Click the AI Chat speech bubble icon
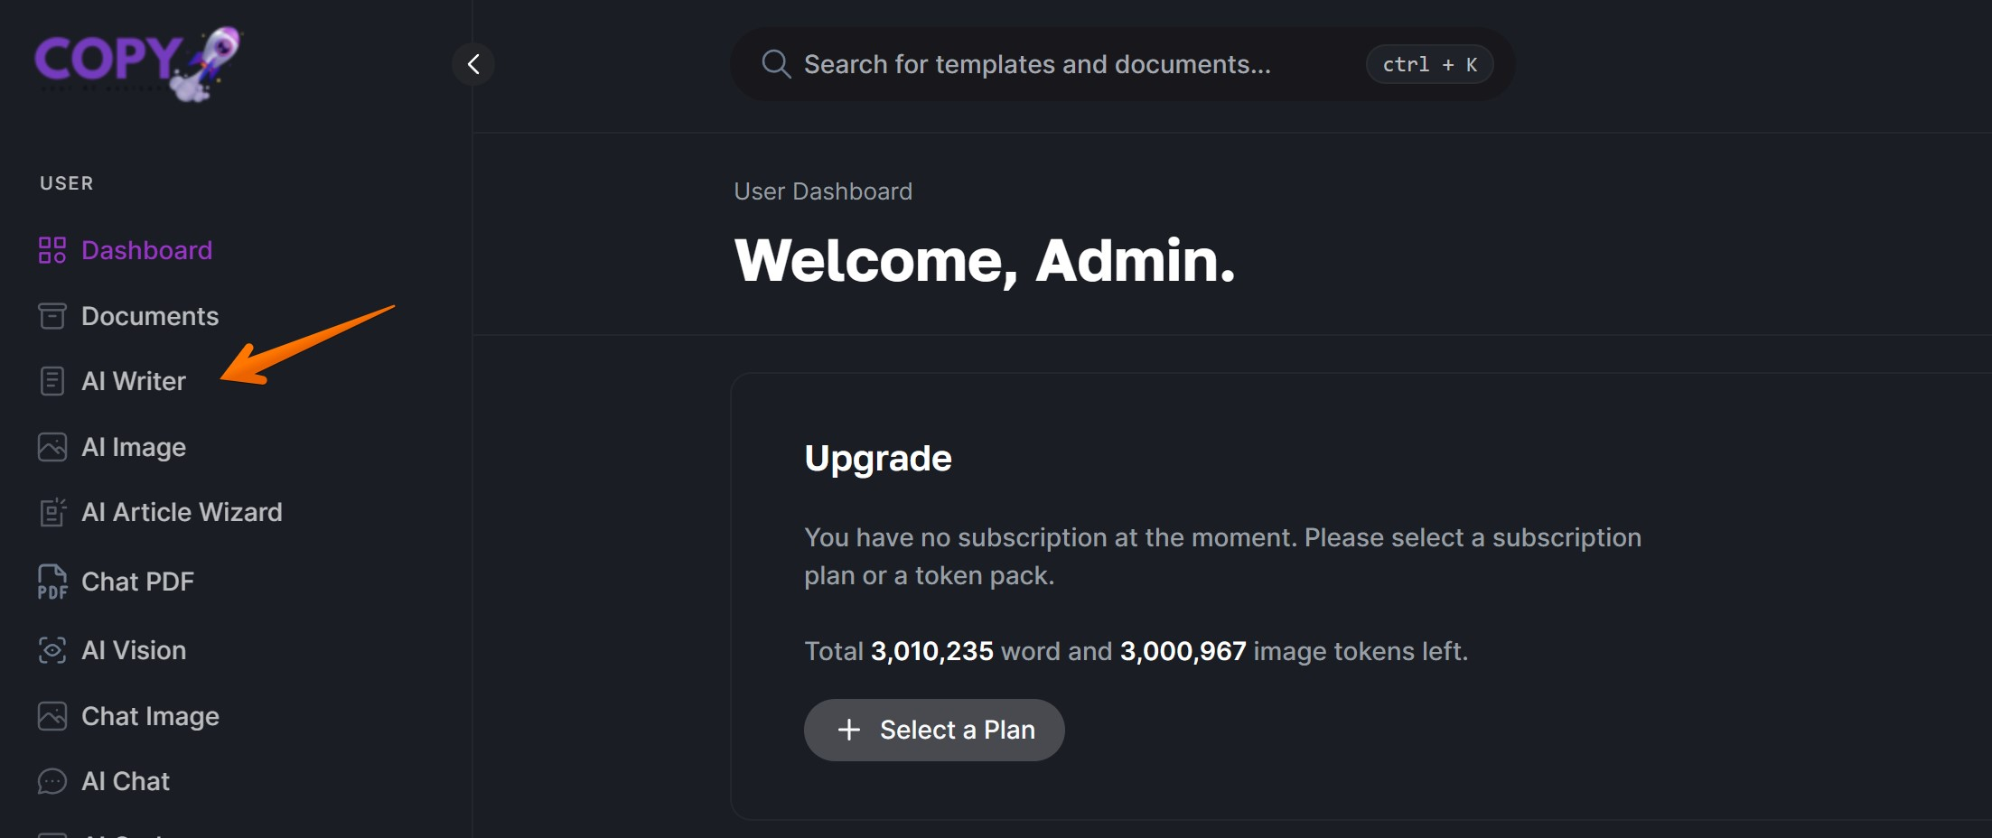 (52, 781)
